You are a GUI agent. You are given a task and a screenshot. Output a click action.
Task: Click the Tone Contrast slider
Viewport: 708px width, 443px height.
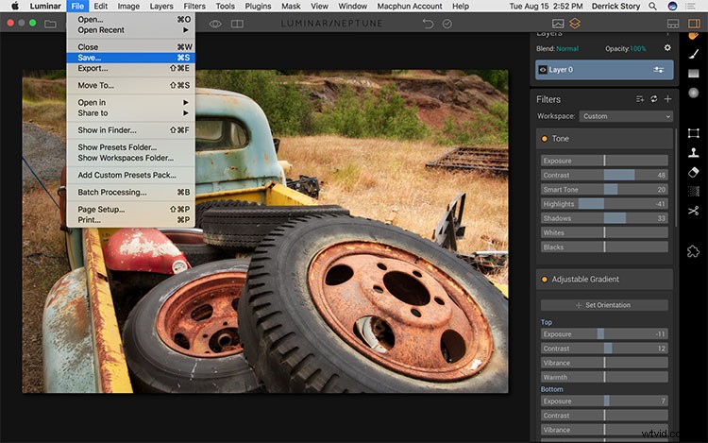pos(604,175)
